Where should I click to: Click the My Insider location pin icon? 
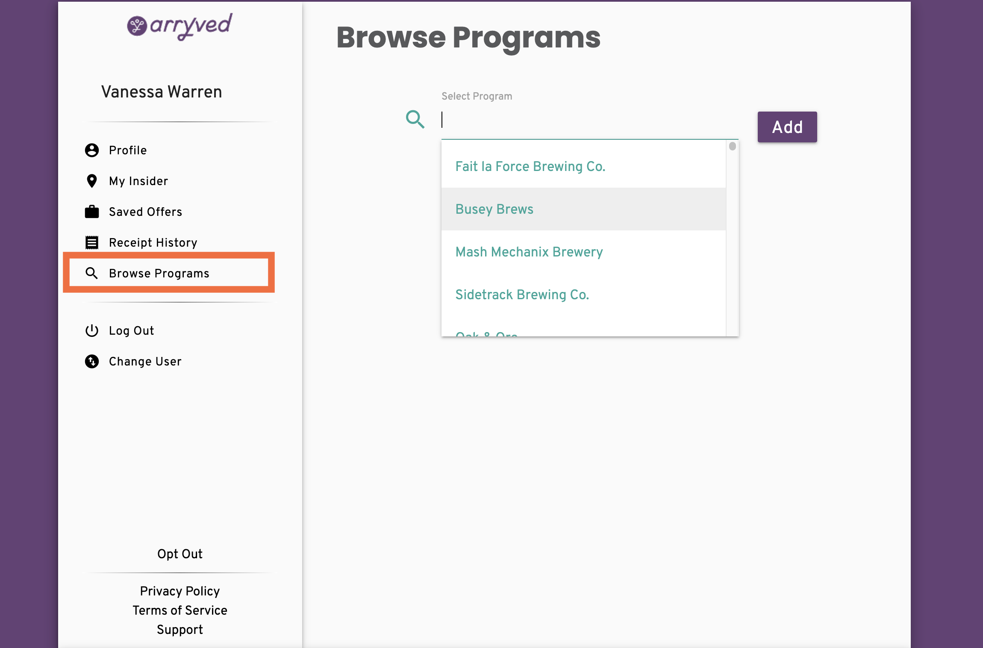point(92,181)
